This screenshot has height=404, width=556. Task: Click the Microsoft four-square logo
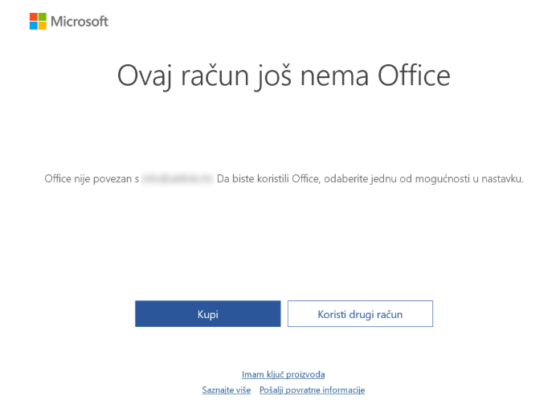pos(38,21)
